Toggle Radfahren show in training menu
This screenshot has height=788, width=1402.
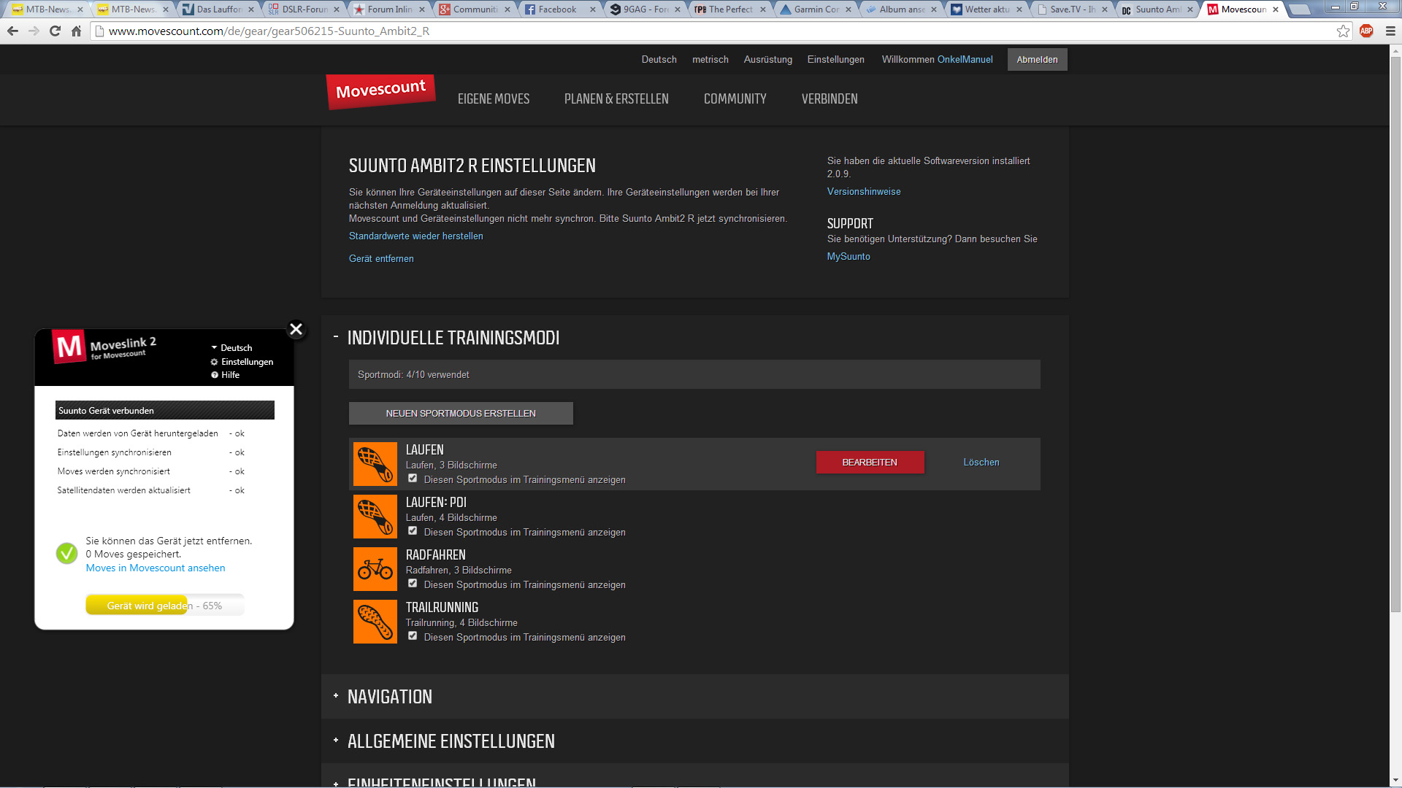click(x=413, y=584)
